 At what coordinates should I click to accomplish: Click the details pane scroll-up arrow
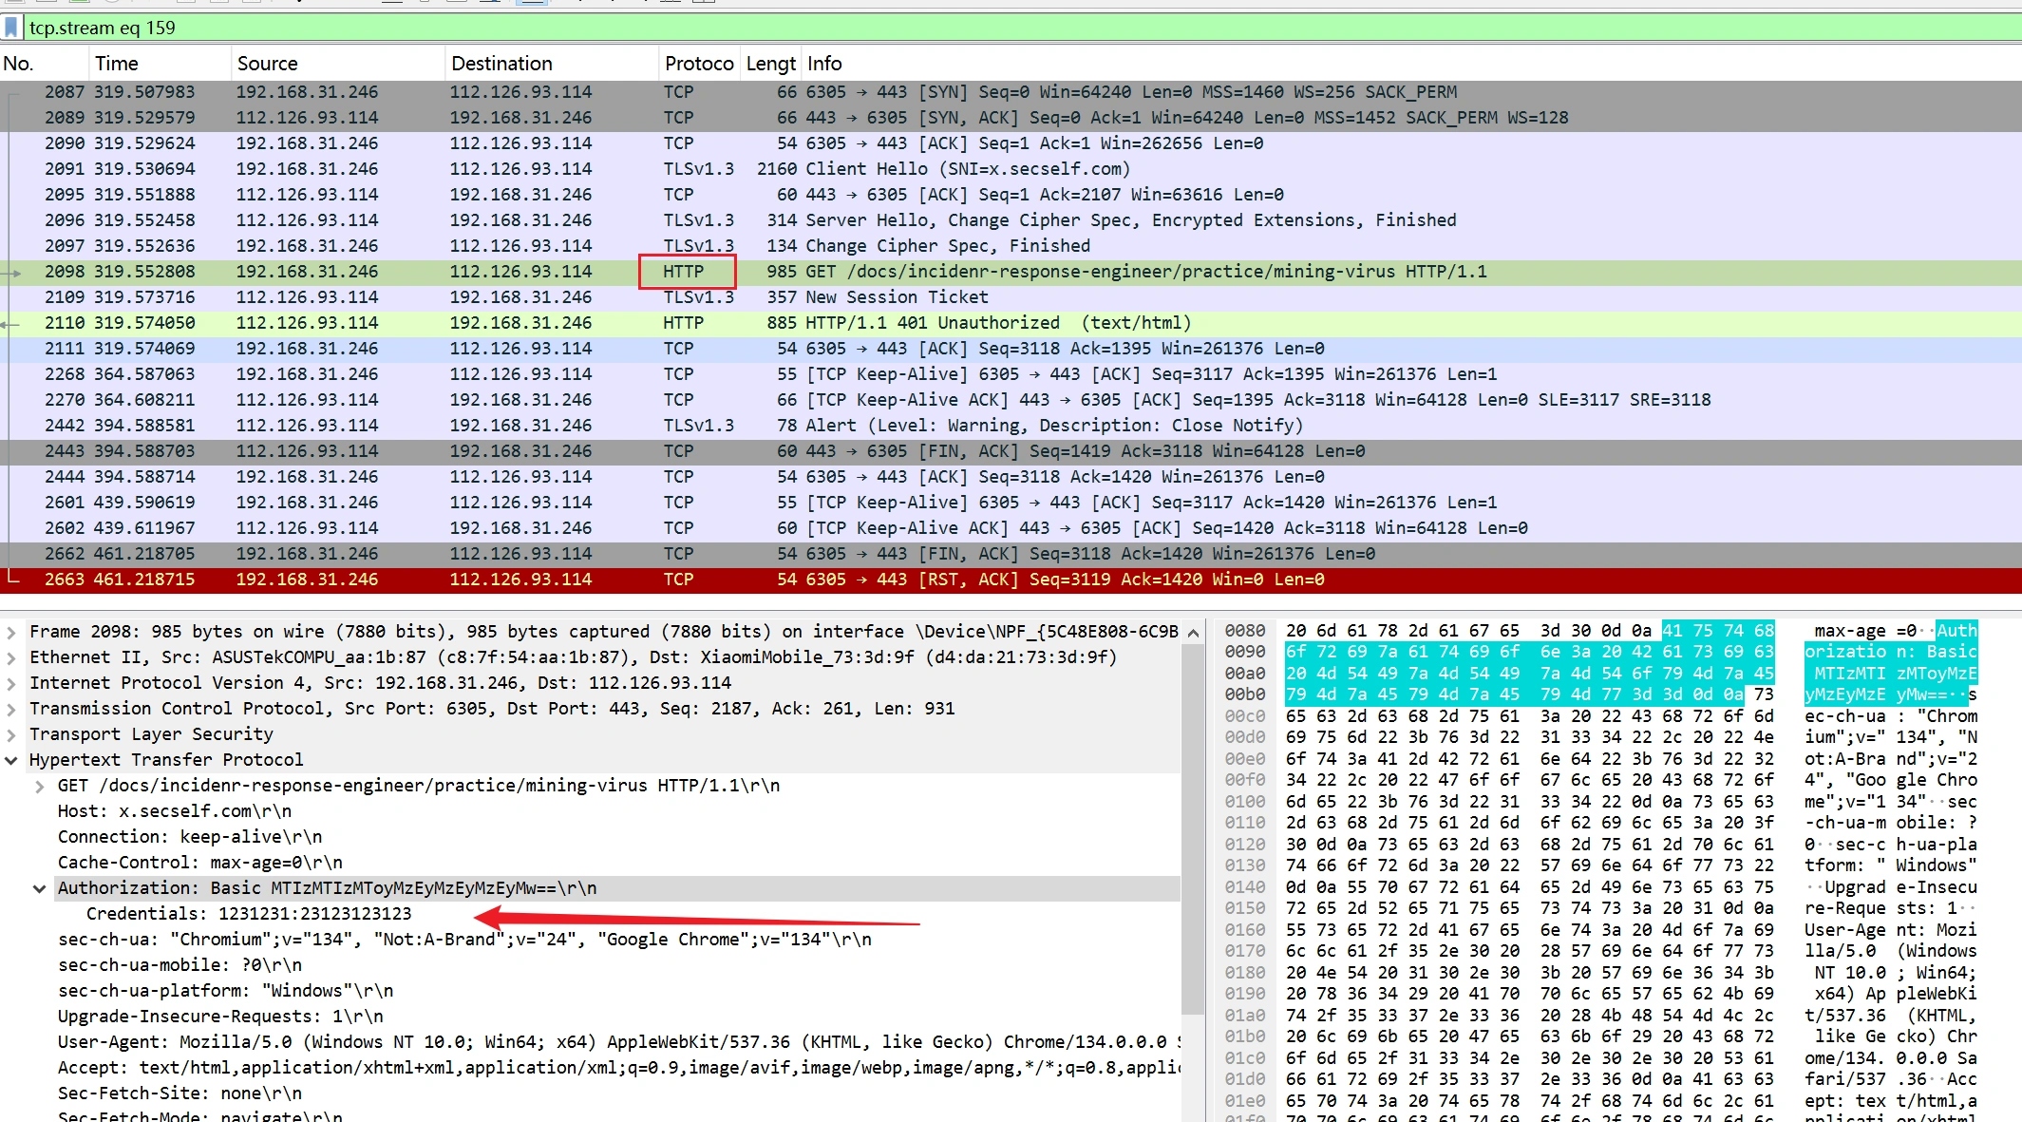pos(1193,633)
